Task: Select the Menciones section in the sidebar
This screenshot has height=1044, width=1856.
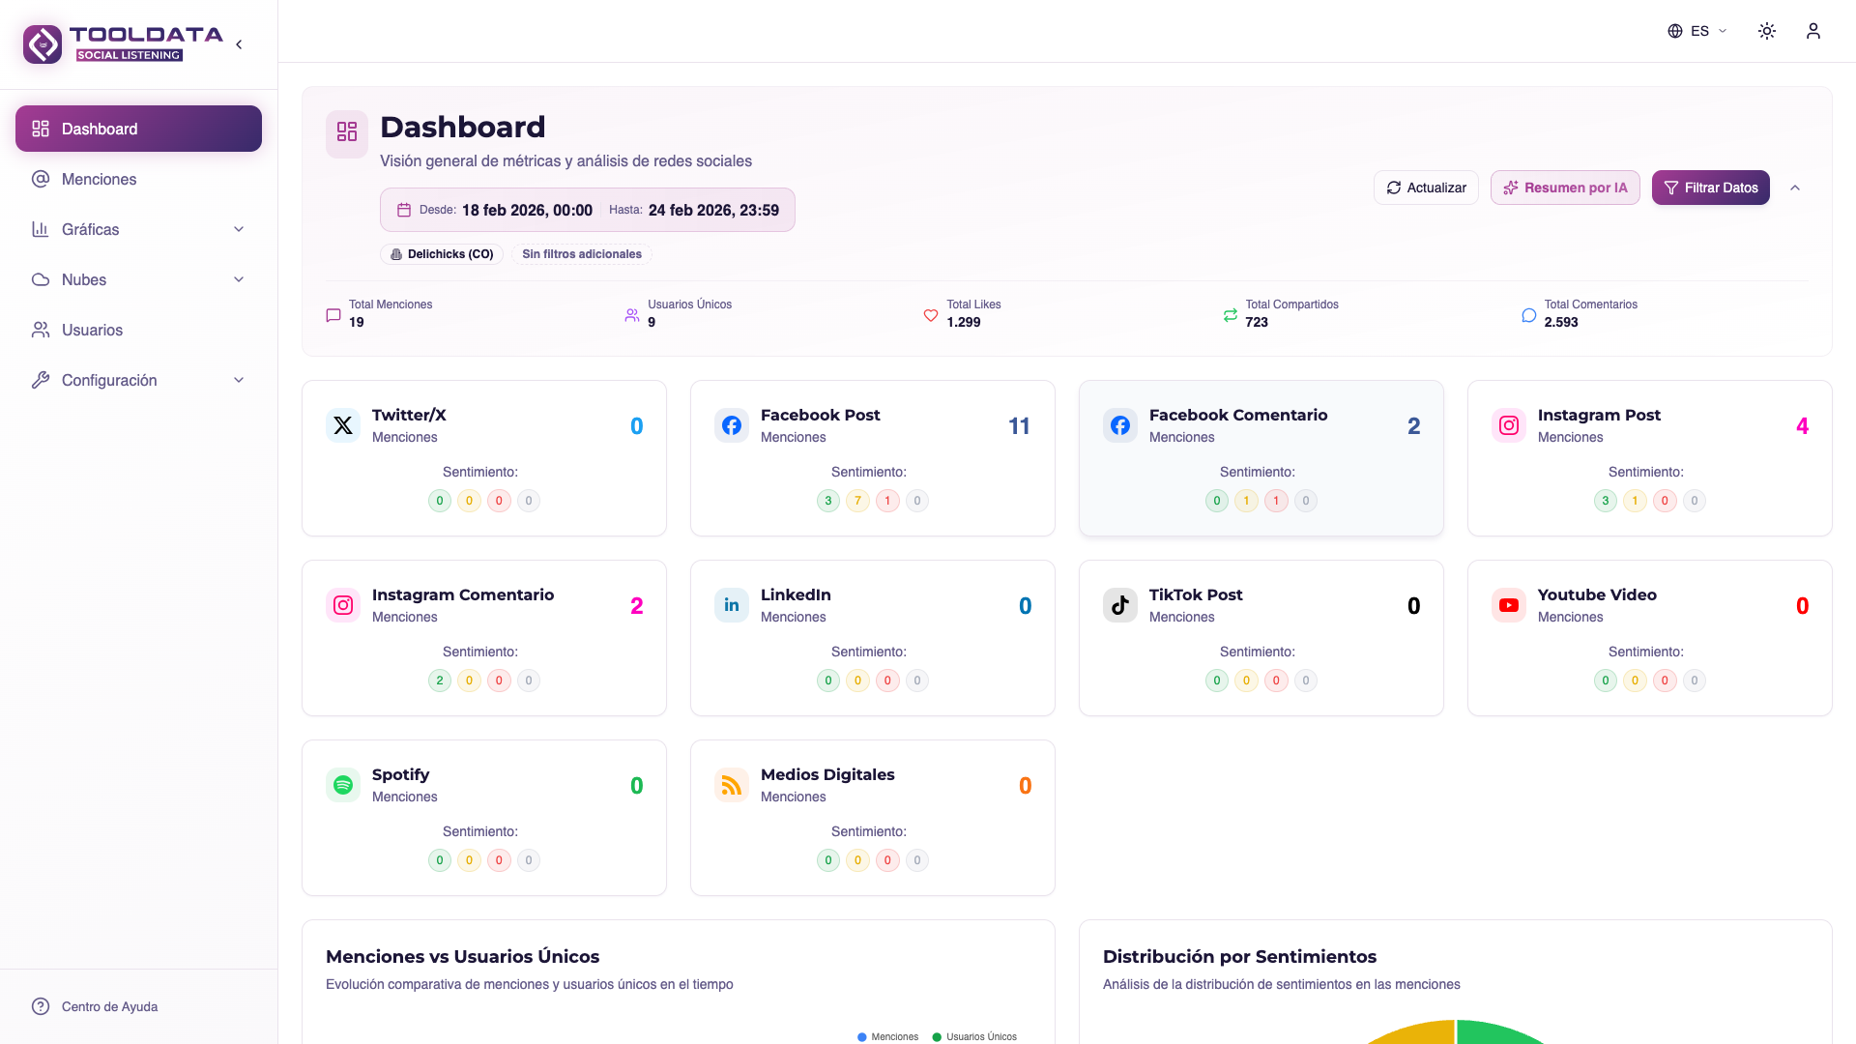Action: [99, 179]
